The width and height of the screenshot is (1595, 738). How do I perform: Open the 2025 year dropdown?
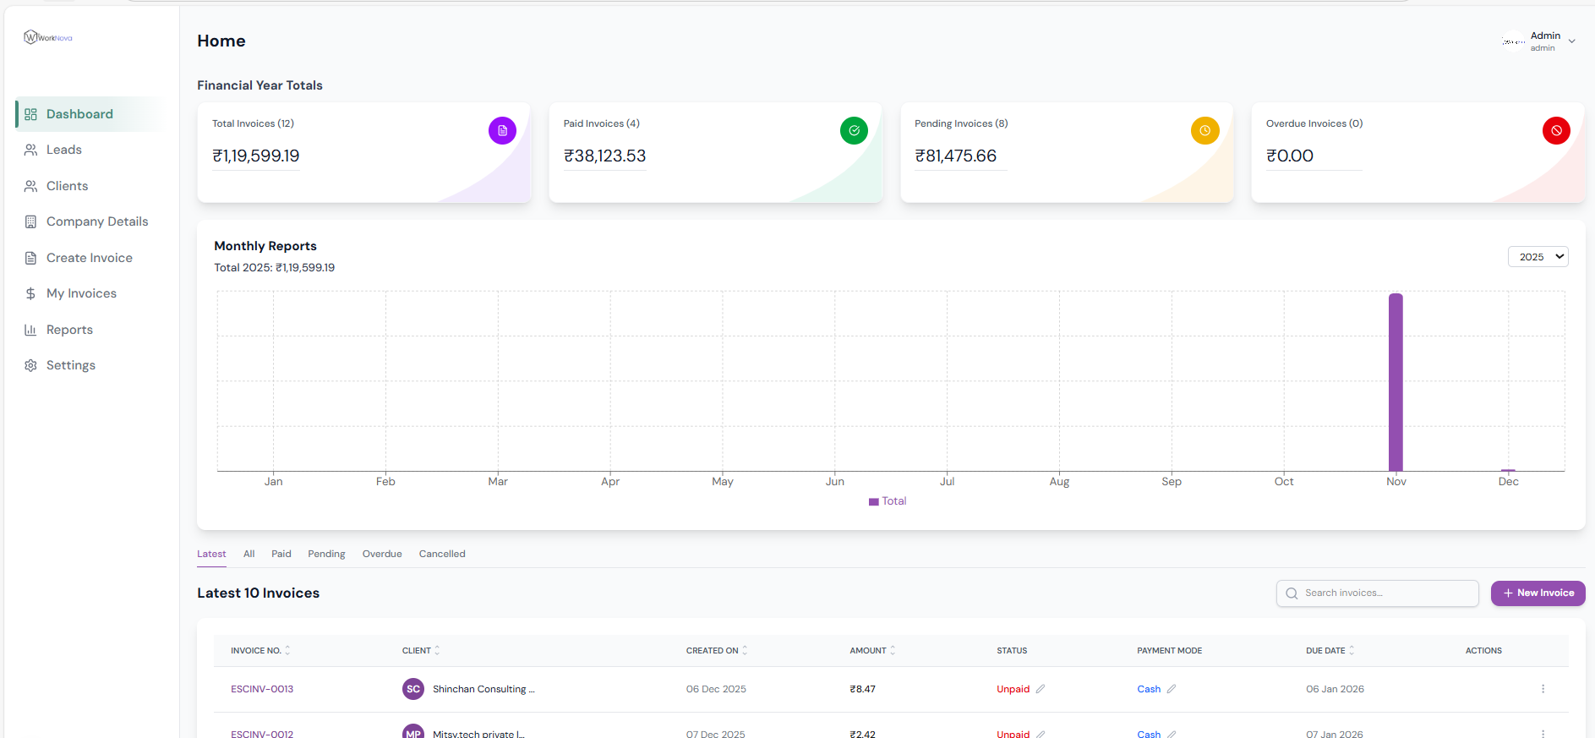tap(1538, 257)
